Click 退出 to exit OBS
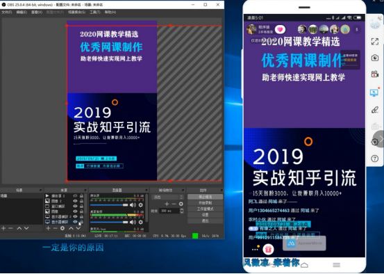The image size is (384, 274). pyautogui.click(x=206, y=220)
